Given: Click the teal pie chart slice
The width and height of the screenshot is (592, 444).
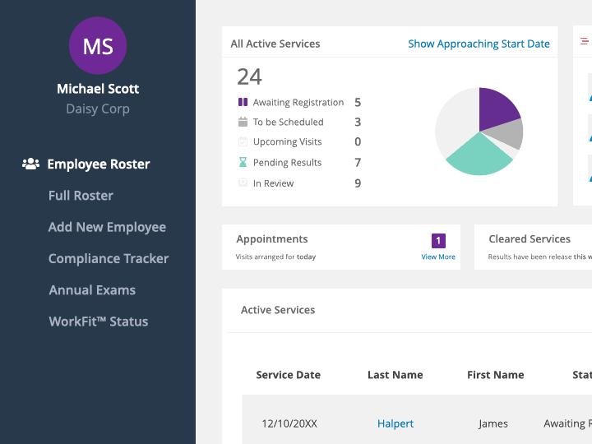Looking at the screenshot, I should 477,153.
